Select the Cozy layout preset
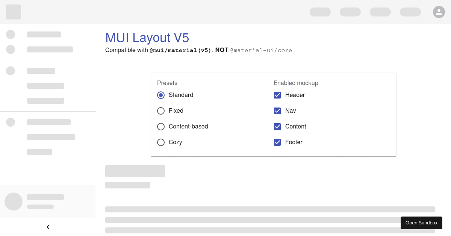 (x=161, y=142)
